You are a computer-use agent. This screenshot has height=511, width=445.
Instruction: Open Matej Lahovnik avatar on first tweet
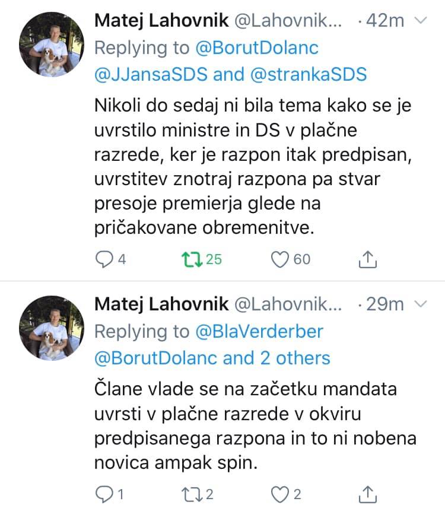(x=50, y=45)
